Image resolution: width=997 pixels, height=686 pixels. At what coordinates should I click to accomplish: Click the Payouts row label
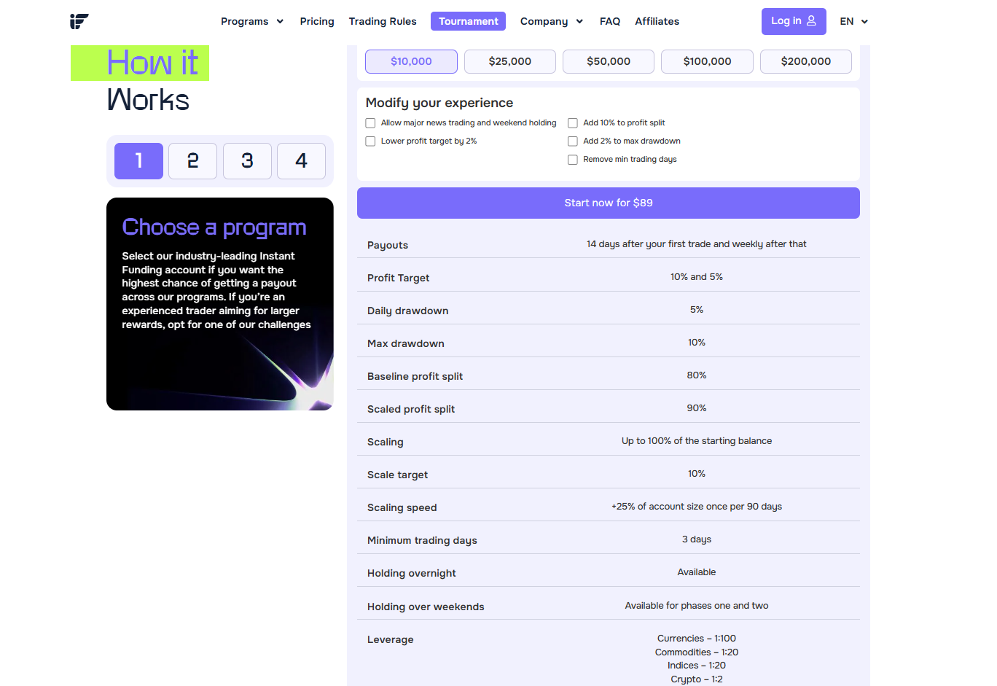click(x=388, y=245)
